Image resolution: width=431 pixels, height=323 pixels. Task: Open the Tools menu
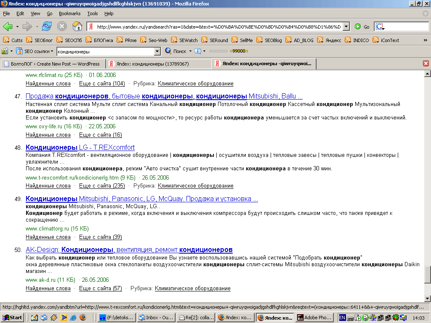point(92,13)
